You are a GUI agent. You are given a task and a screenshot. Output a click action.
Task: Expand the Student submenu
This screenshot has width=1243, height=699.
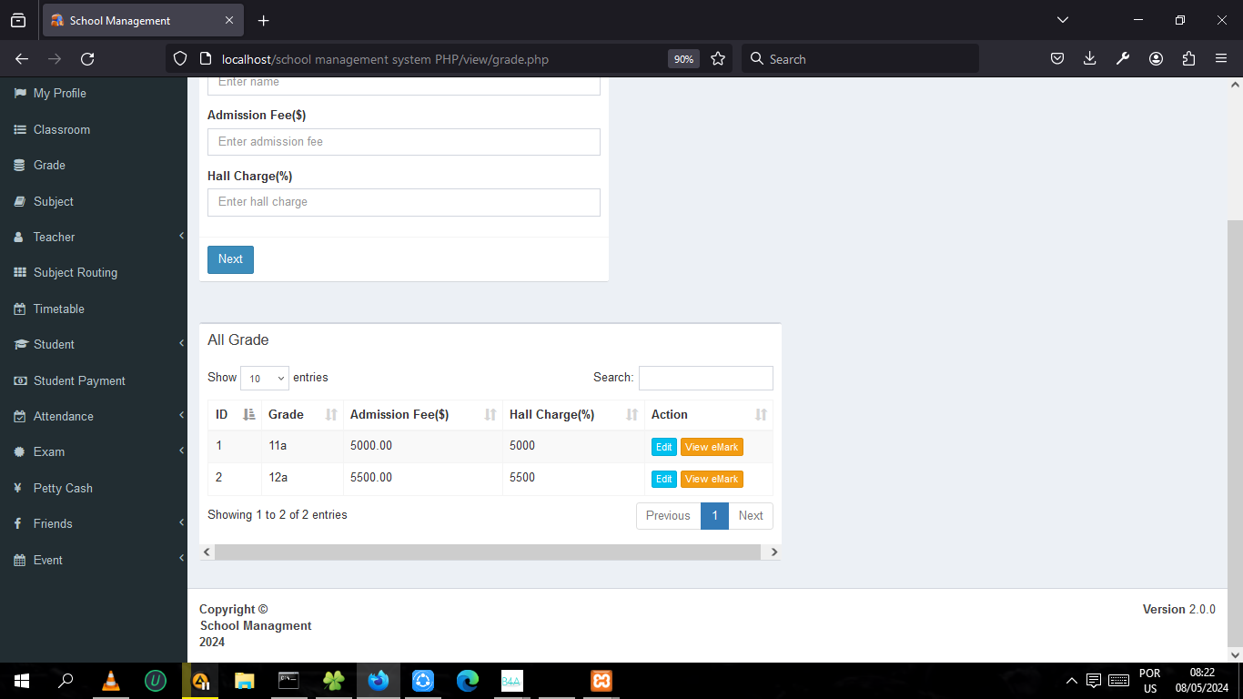click(x=93, y=344)
